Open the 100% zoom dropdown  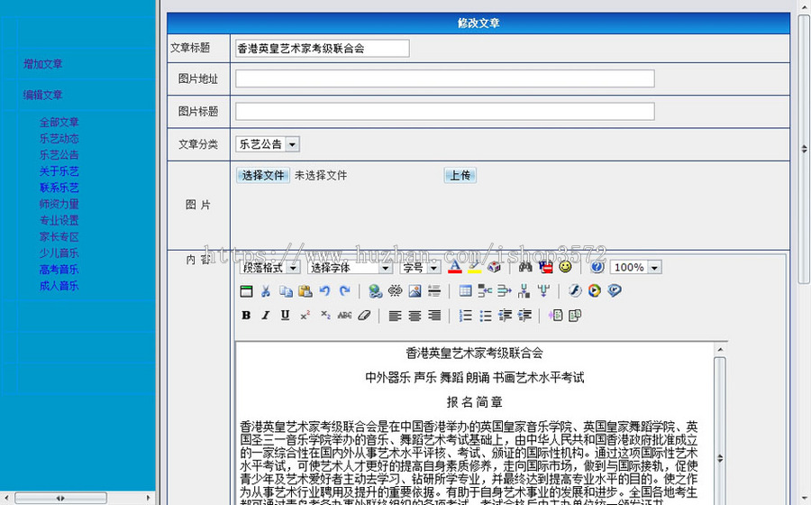[x=636, y=268]
